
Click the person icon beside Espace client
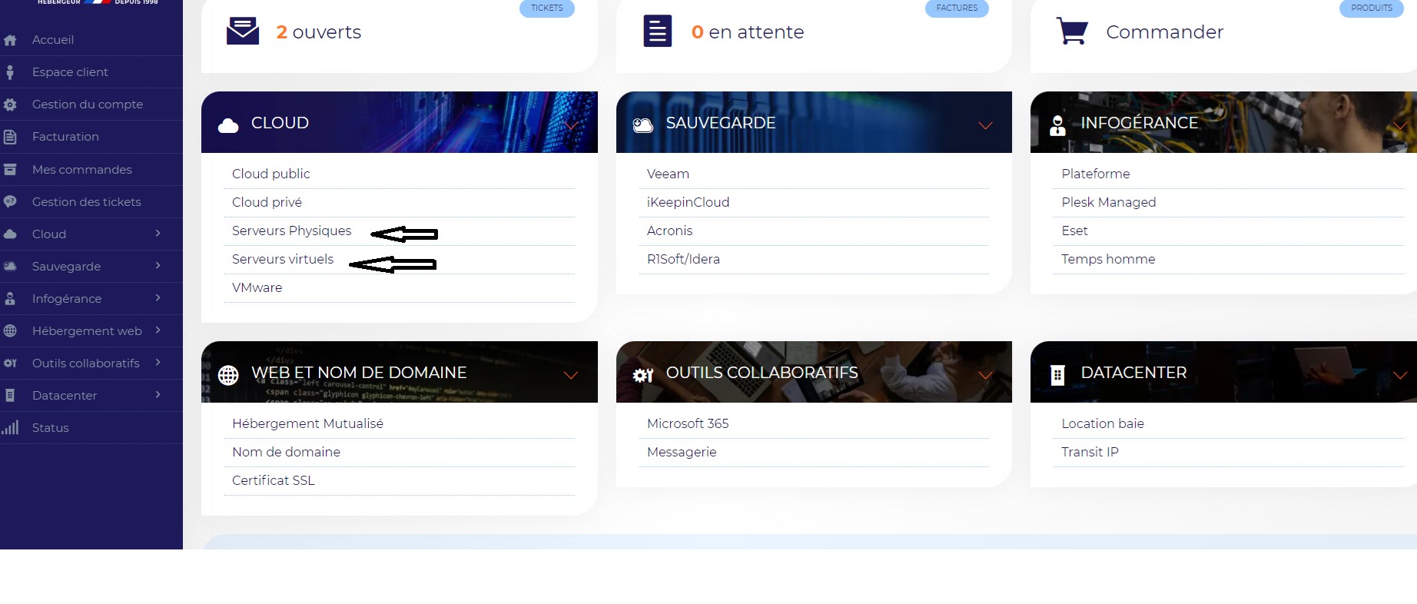pyautogui.click(x=10, y=72)
